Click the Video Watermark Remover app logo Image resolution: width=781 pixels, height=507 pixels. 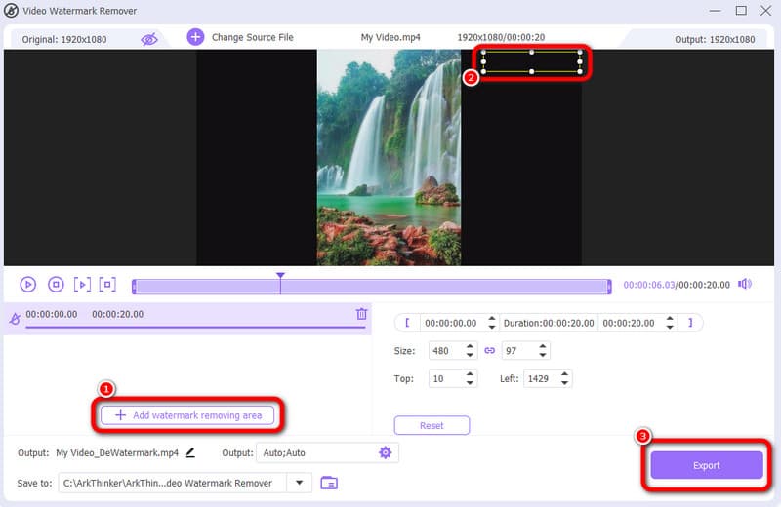point(11,11)
